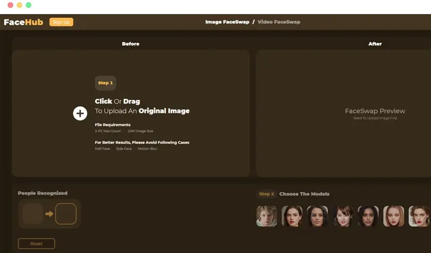Screen dimensions: 431x253
Task: Switch to Image FaceSwap tab
Action: coord(227,22)
